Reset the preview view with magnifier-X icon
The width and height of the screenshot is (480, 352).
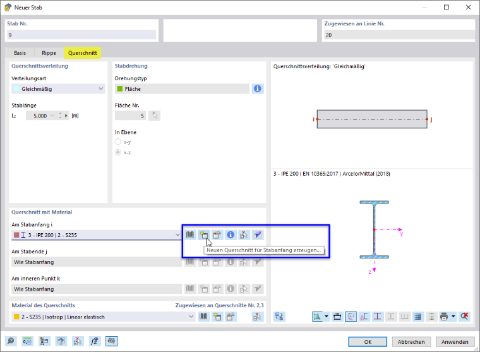464,317
